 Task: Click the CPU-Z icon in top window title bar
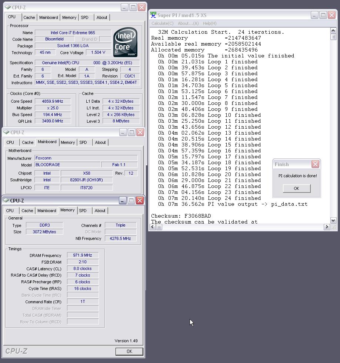(x=8, y=7)
